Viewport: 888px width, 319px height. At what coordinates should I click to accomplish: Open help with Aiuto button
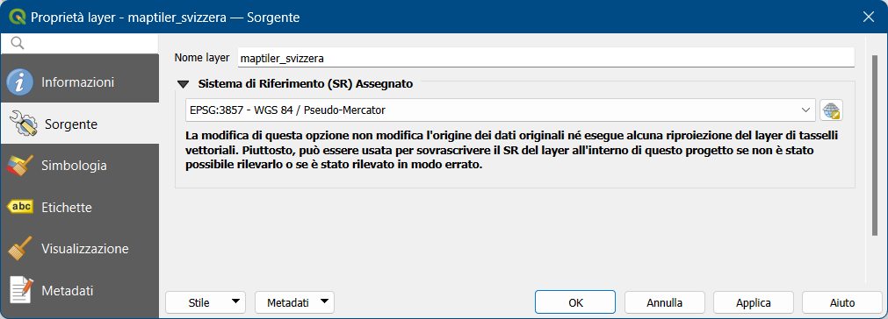[x=842, y=302]
